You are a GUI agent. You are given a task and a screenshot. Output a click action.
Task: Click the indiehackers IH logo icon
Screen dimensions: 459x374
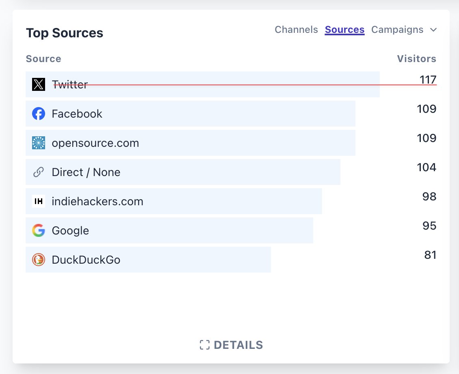(38, 201)
